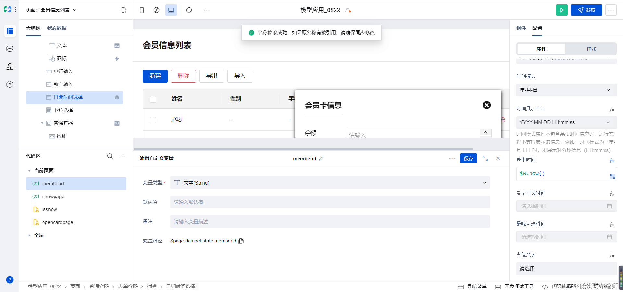This screenshot has width=623, height=292.
Task: Expand the $w.Now() expression editor
Action: pos(612,176)
